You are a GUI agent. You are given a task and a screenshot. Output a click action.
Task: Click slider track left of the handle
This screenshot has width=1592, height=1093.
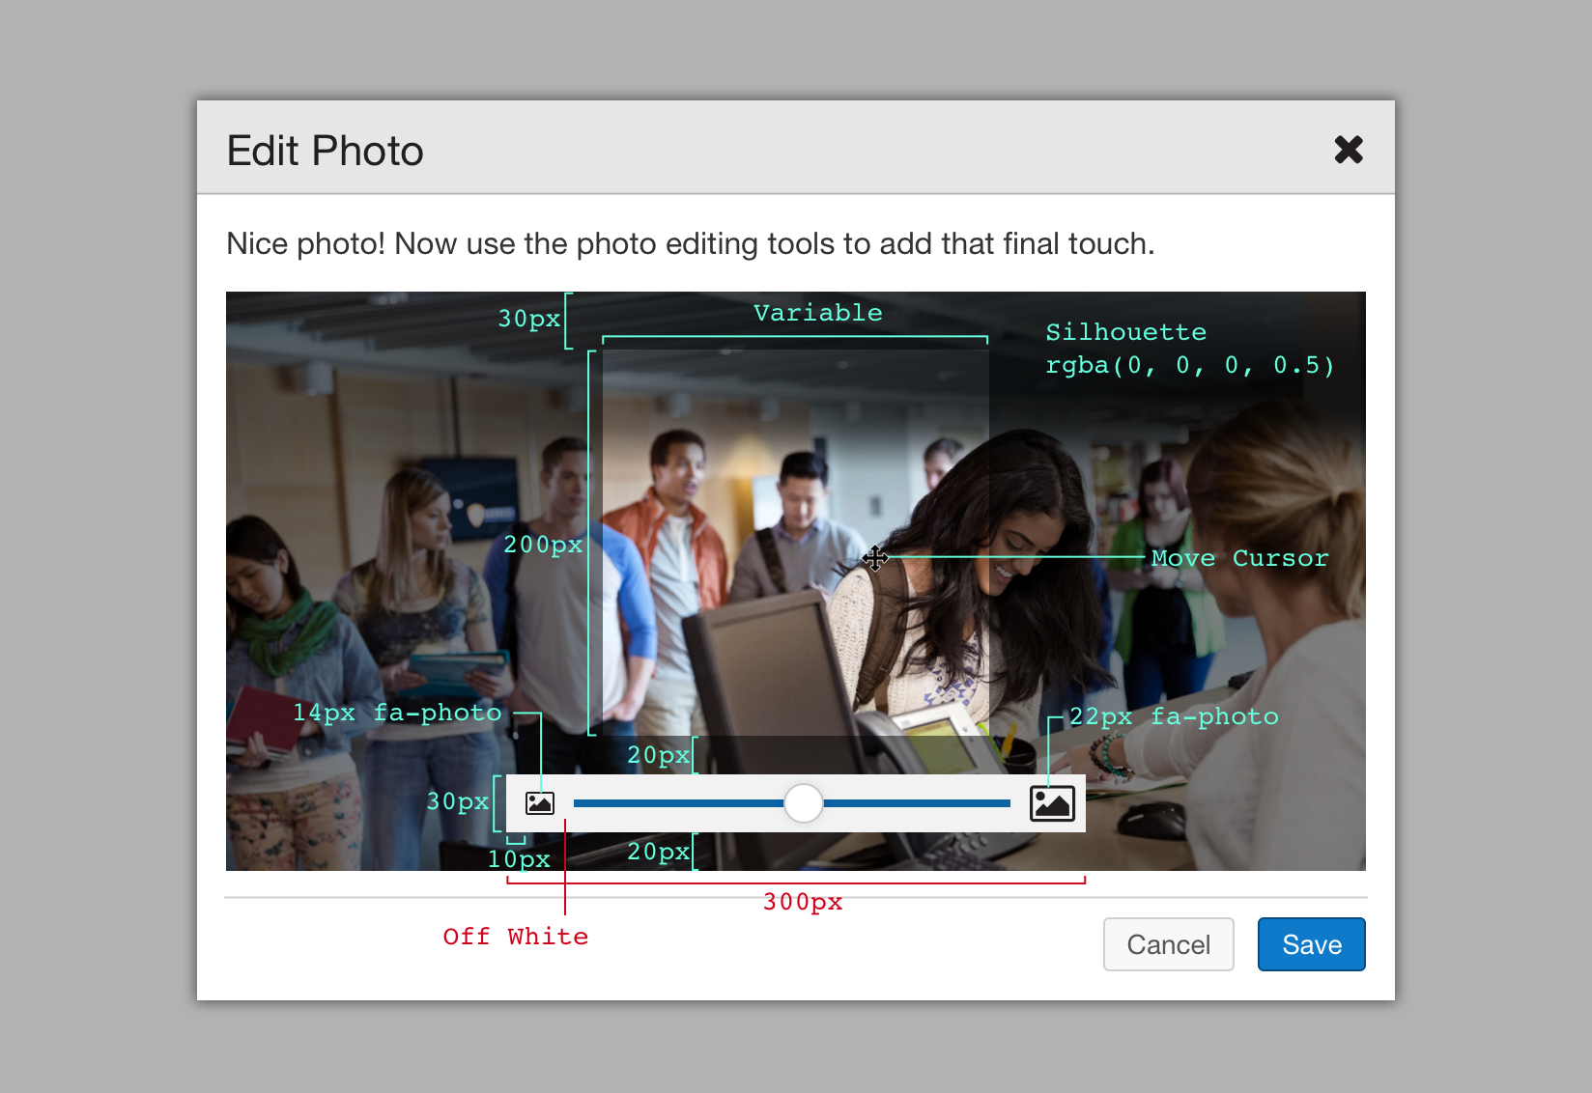click(x=676, y=802)
